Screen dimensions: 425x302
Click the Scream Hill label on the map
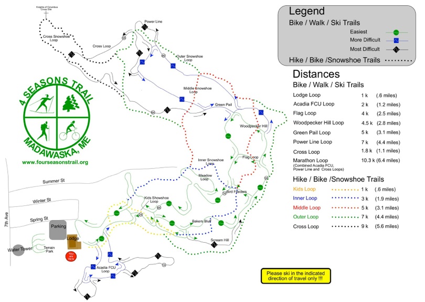click(x=219, y=239)
